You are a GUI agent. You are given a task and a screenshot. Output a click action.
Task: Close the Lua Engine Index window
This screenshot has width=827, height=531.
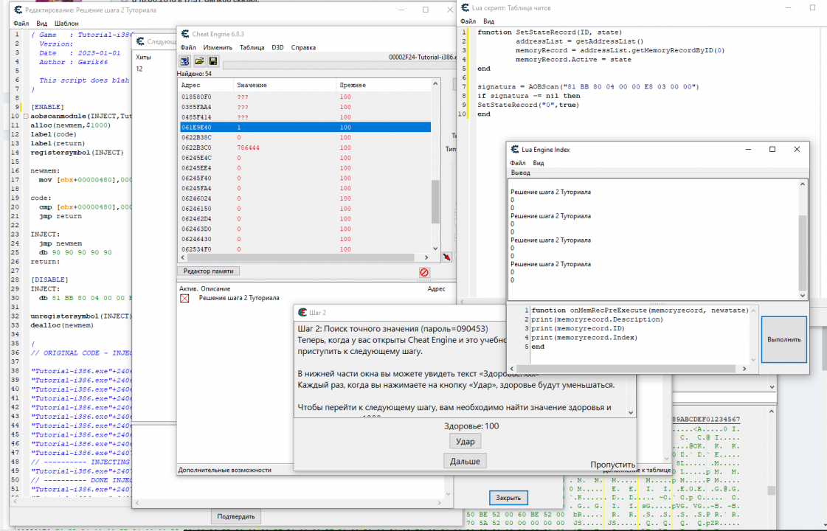tap(797, 149)
